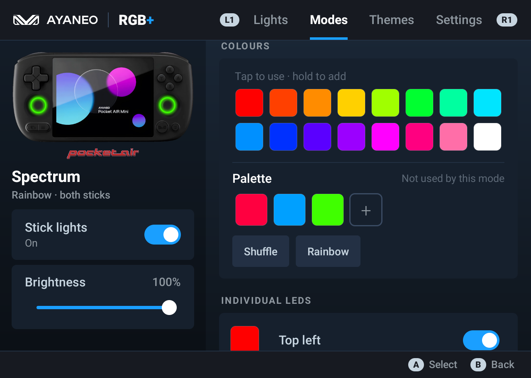Image resolution: width=531 pixels, height=378 pixels.
Task: Click the plus icon to add palette colour
Action: point(366,210)
